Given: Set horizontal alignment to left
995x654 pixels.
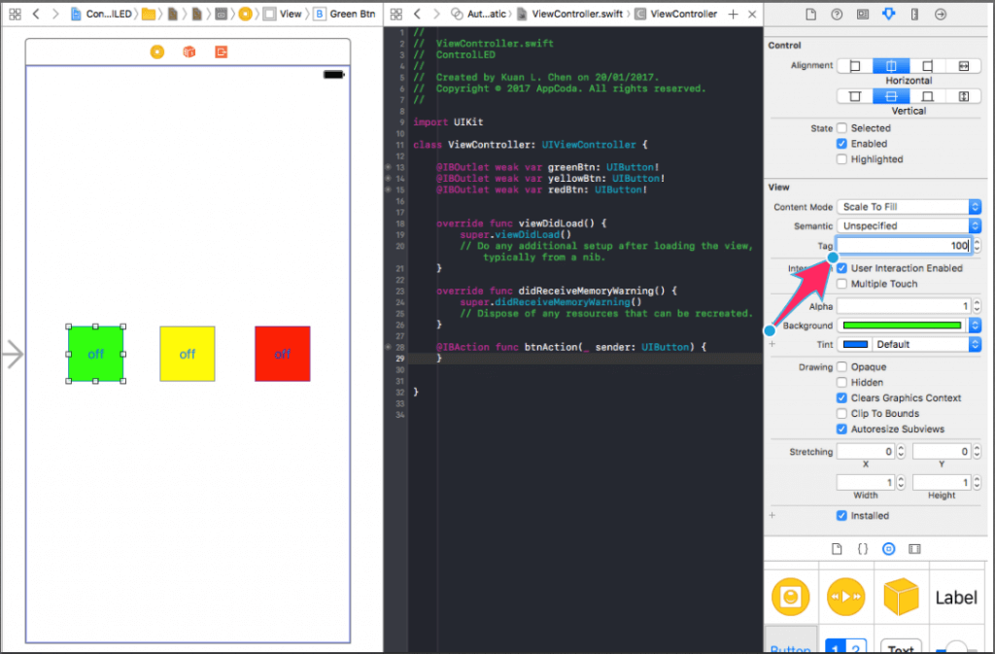Looking at the screenshot, I should (855, 66).
